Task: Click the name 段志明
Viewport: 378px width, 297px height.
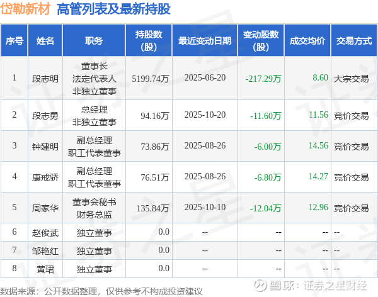Action: point(45,79)
